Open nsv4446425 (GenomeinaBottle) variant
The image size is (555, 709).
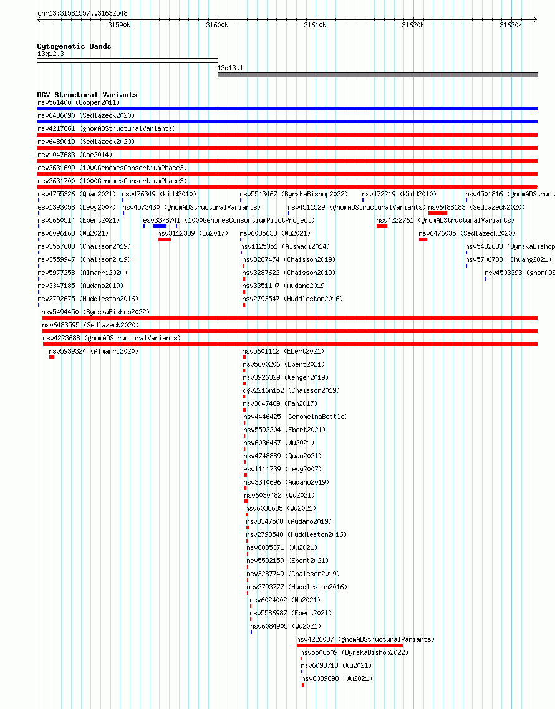pyautogui.click(x=296, y=417)
